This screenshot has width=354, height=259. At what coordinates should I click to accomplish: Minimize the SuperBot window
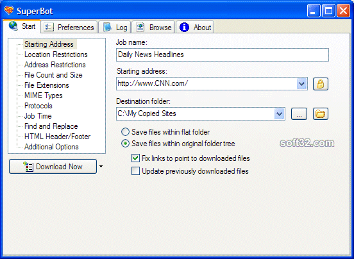coord(314,11)
